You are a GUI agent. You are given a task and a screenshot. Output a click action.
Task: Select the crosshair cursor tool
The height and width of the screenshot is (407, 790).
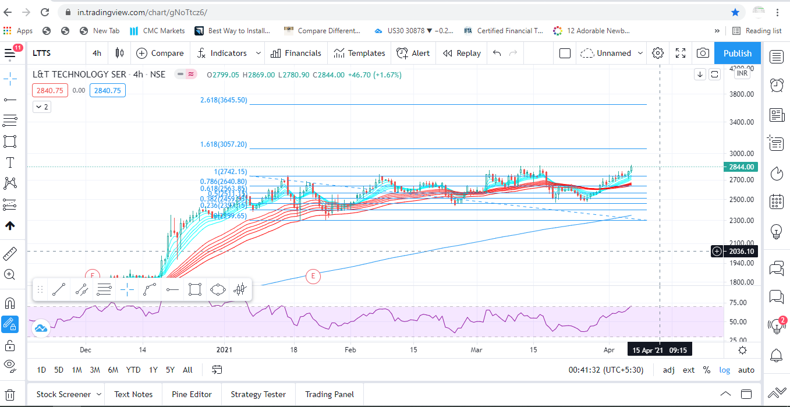(10, 79)
